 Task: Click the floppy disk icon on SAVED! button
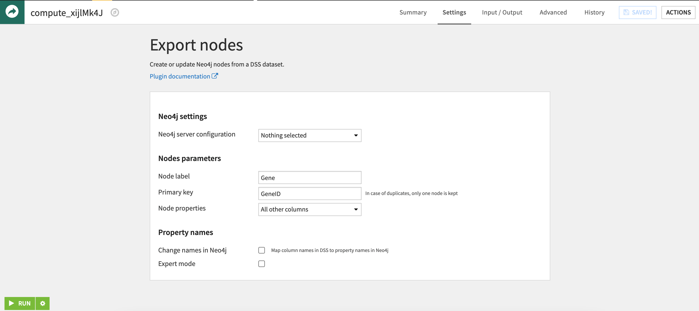pyautogui.click(x=626, y=12)
